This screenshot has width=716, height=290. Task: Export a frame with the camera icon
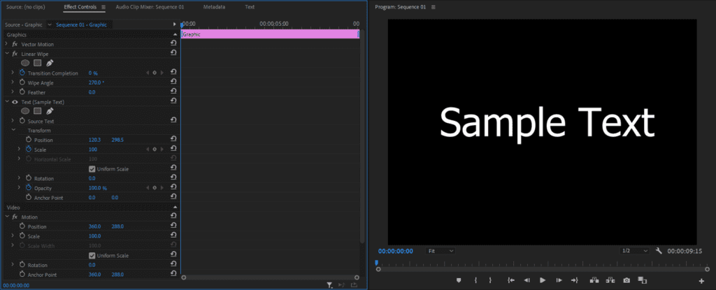627,280
